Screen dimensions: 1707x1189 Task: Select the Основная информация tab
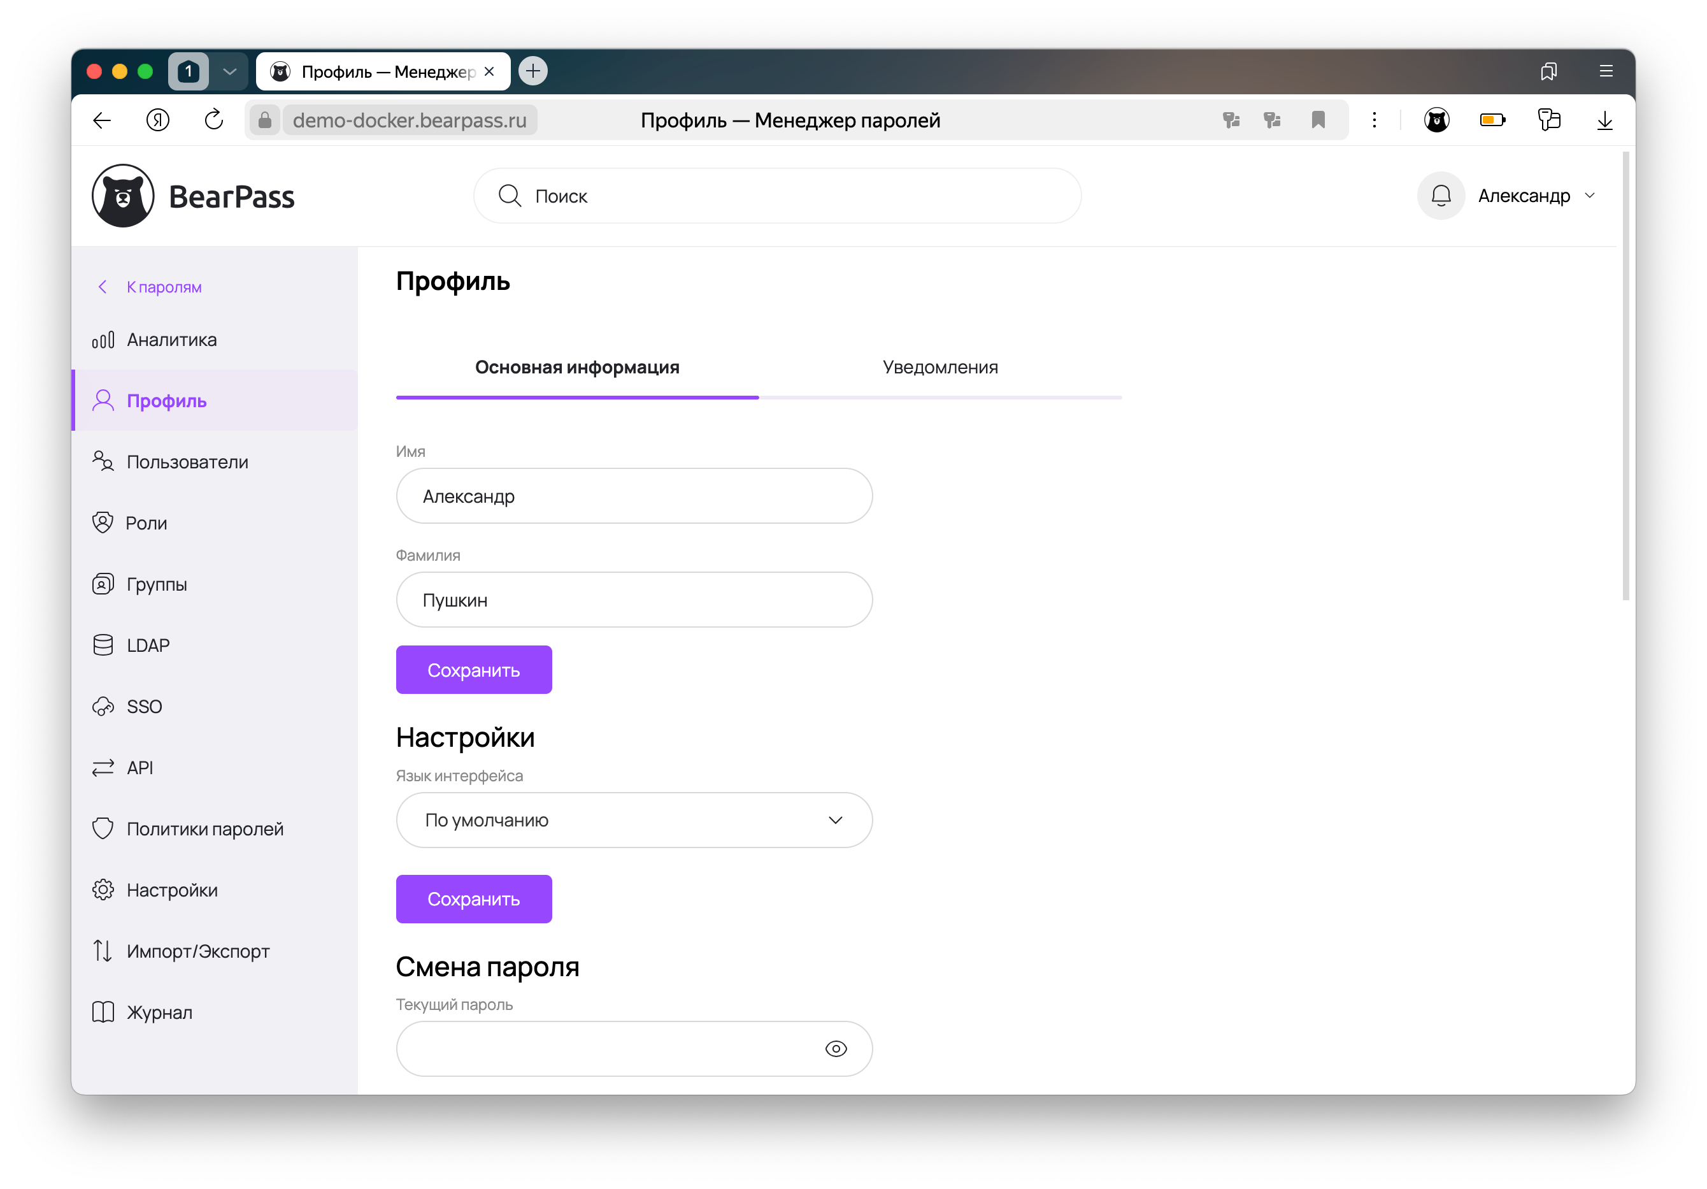pyautogui.click(x=577, y=367)
